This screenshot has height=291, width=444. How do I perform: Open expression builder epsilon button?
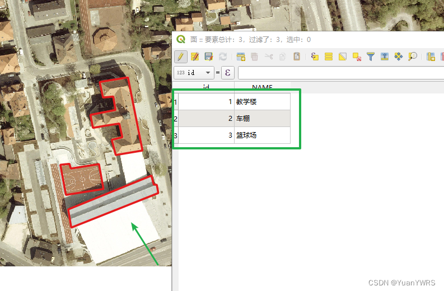228,73
